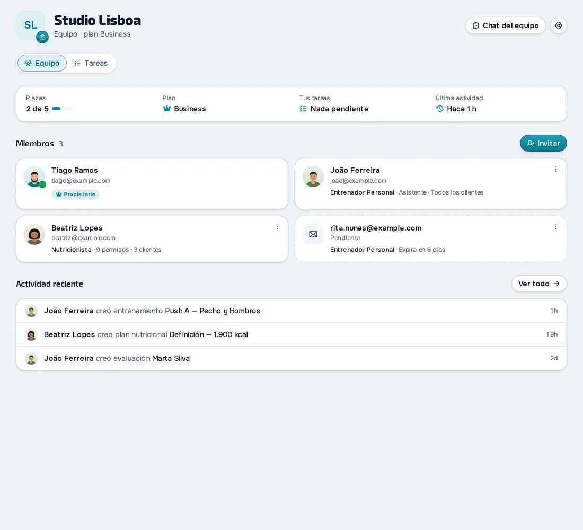Select the Equipo tab
The image size is (583, 530).
tap(42, 63)
